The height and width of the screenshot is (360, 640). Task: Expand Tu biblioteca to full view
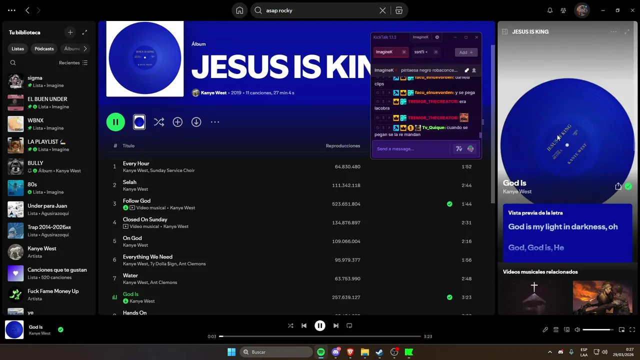(84, 32)
